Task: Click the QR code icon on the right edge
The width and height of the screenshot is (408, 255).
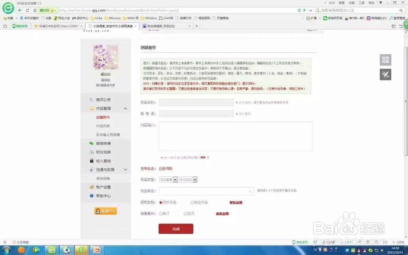Action: coord(385,60)
